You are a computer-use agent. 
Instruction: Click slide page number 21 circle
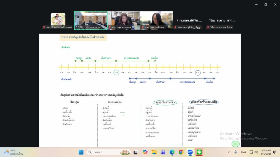(235, 144)
